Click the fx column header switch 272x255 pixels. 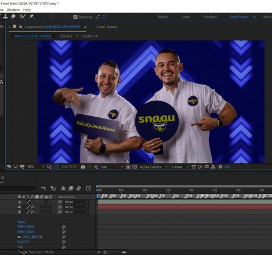tap(33, 197)
